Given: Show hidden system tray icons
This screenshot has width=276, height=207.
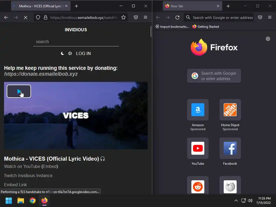Looking at the screenshot, I should 236,201.
